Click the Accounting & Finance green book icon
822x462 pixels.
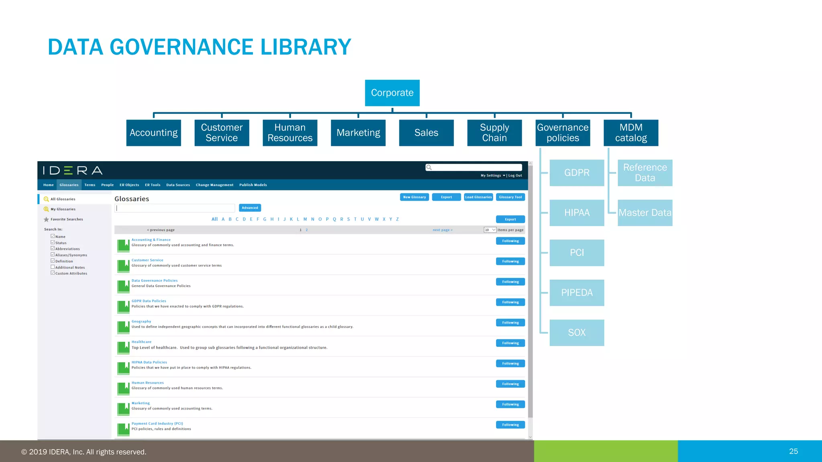[x=123, y=245]
